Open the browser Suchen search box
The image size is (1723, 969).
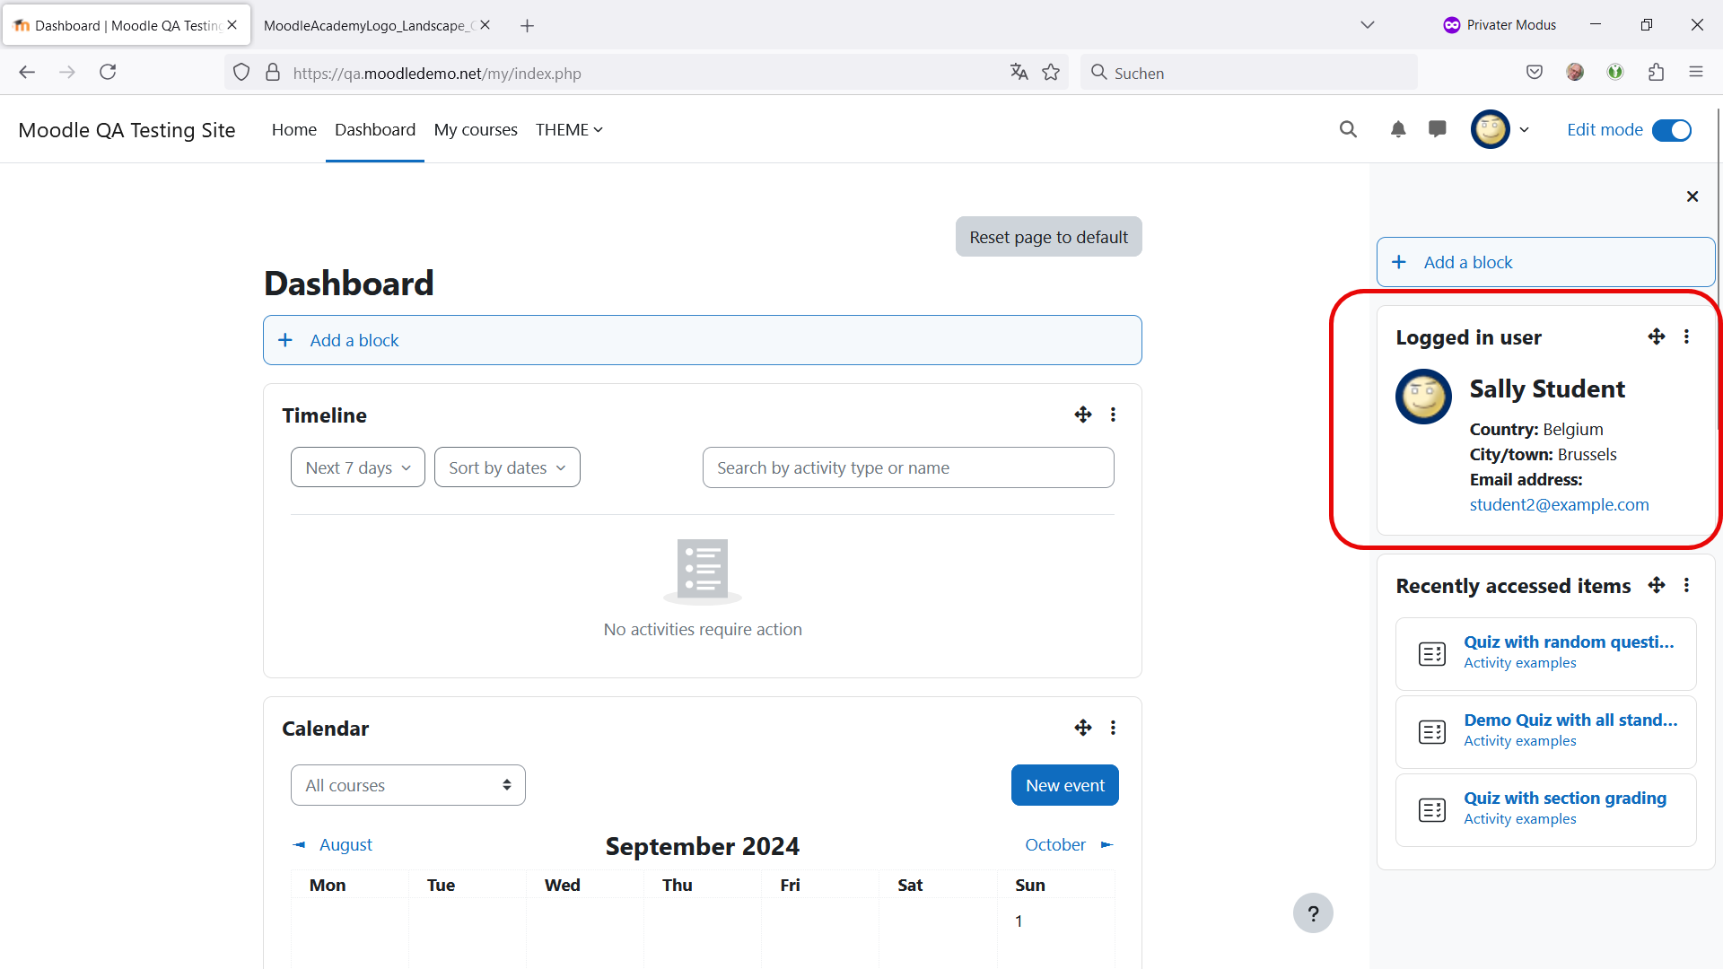point(1249,73)
